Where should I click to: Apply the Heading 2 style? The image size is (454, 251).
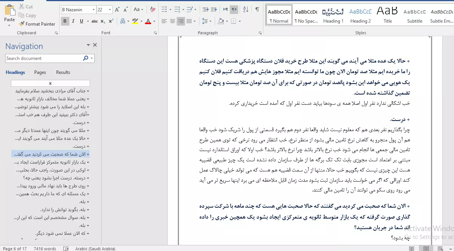(360, 15)
